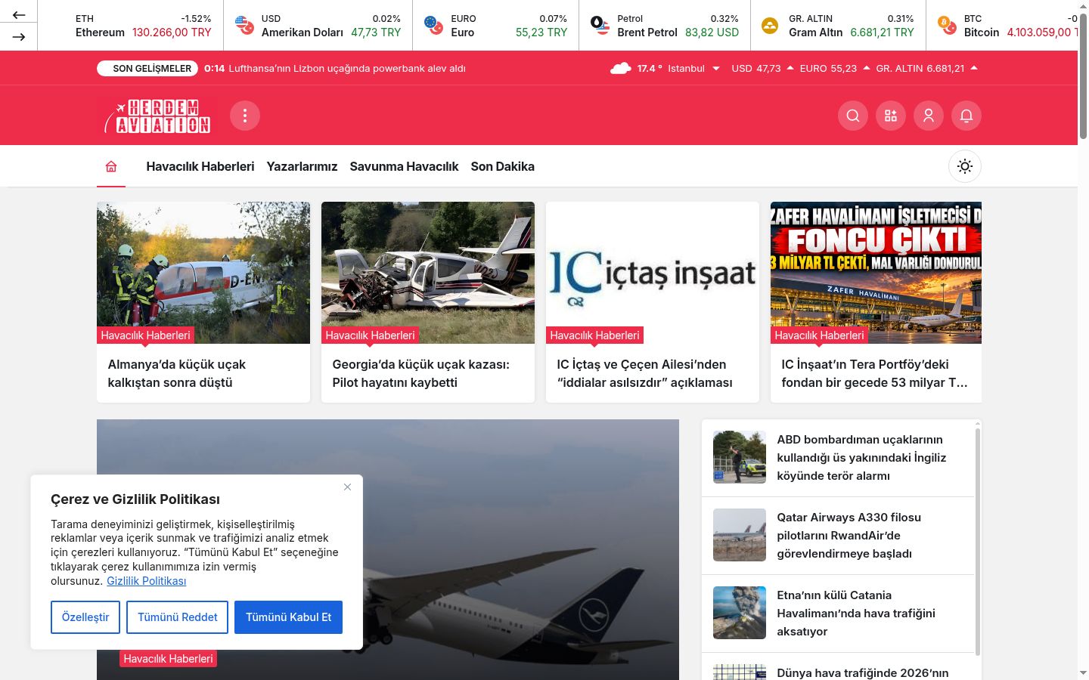Click category tag on Zafer Havalimanı card

coord(819,335)
